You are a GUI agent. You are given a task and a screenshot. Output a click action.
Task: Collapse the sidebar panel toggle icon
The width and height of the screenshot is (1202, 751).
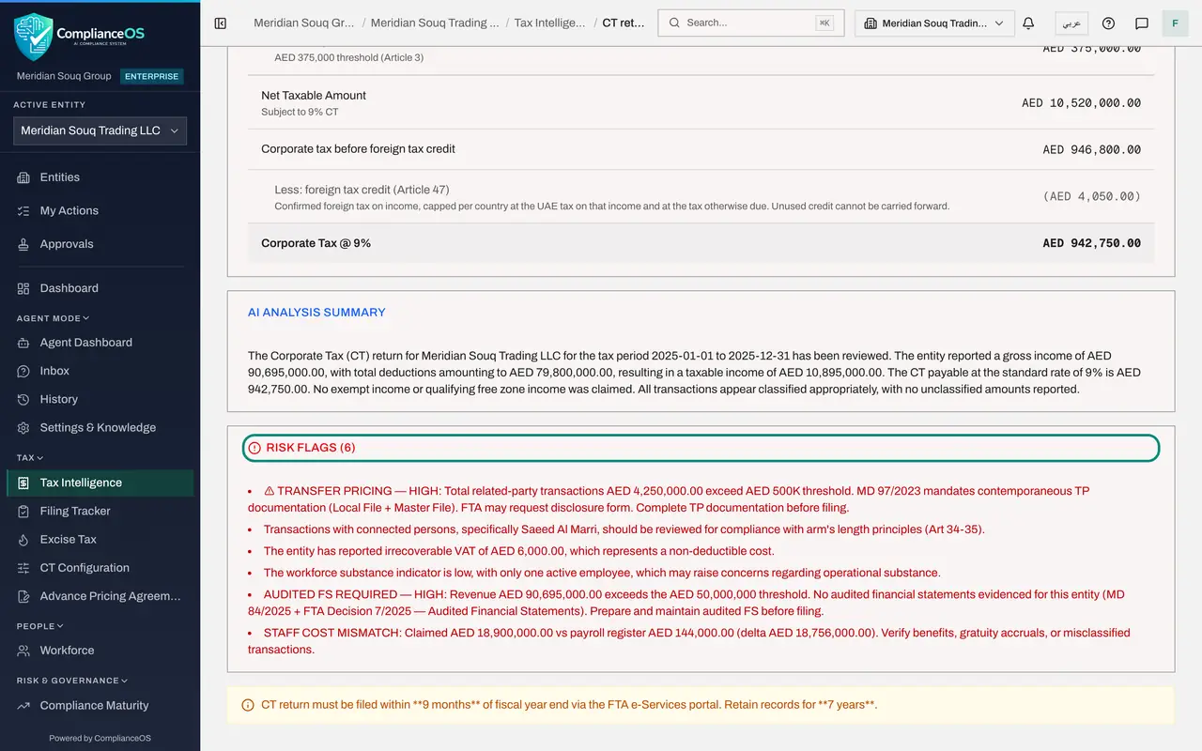pos(221,23)
